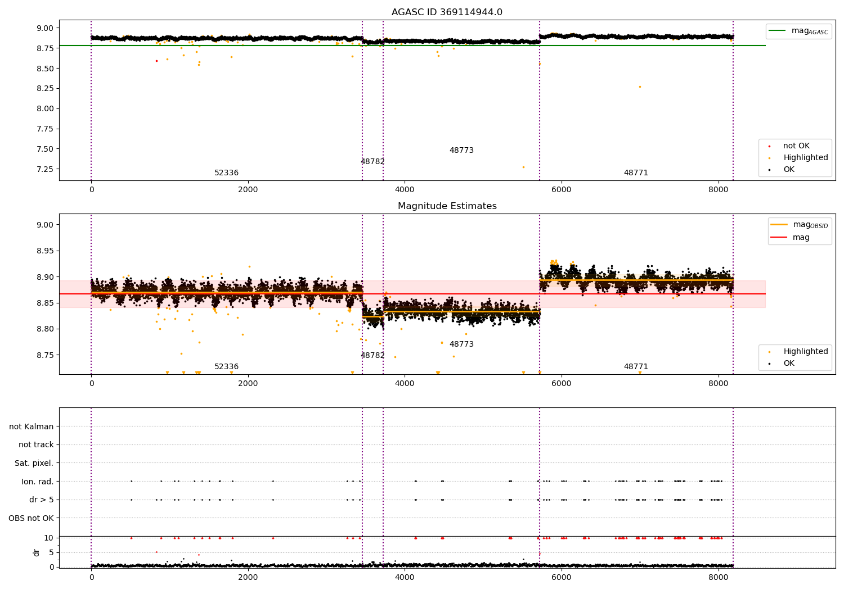Click the Magnitude Estimates plot title
844x590 pixels.
(447, 206)
